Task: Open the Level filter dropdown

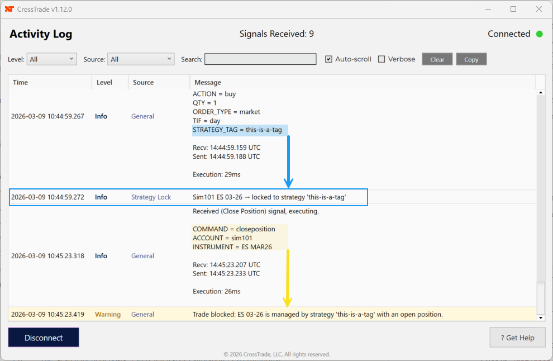Action: pos(52,59)
